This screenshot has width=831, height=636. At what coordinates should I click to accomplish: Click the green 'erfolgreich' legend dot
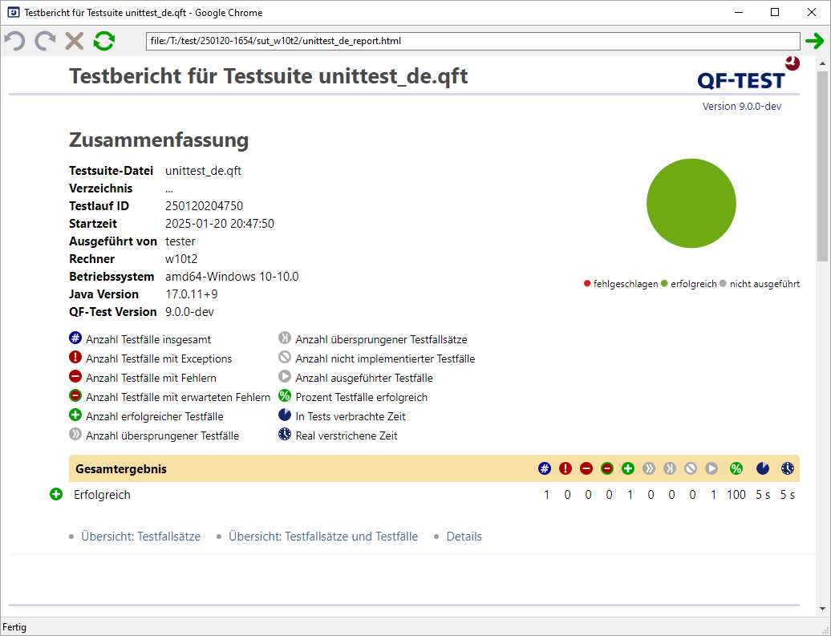coord(664,284)
